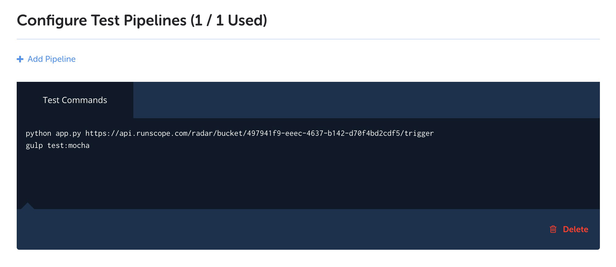Click the footer bar left of Delete

(x=282, y=229)
